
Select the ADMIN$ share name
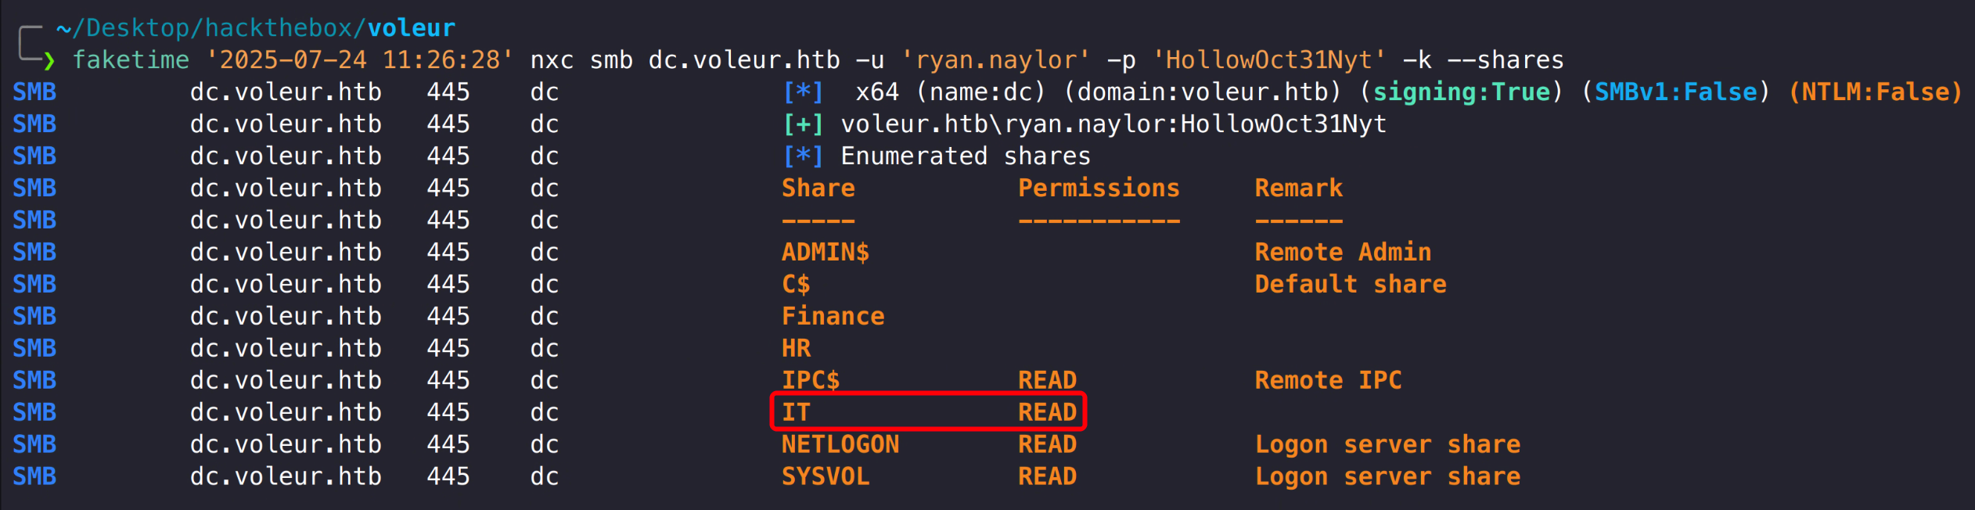click(x=825, y=253)
